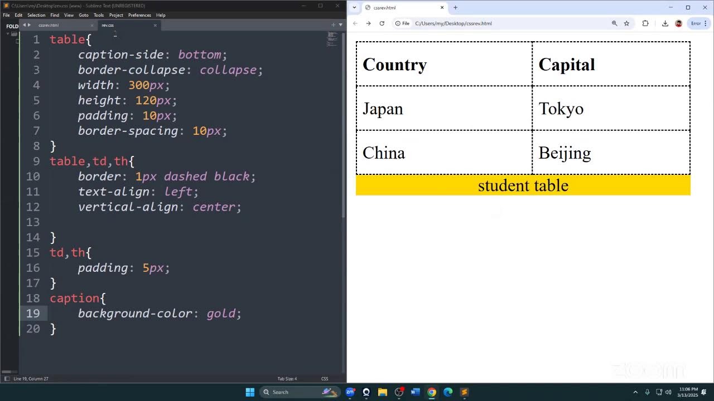Go to next tab with right arrow
This screenshot has width=714, height=401.
(29, 25)
